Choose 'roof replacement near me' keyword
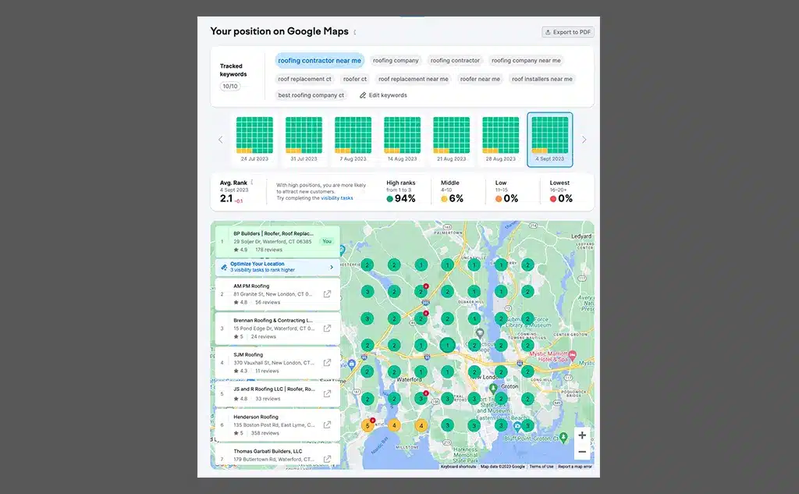The height and width of the screenshot is (494, 799). (414, 79)
